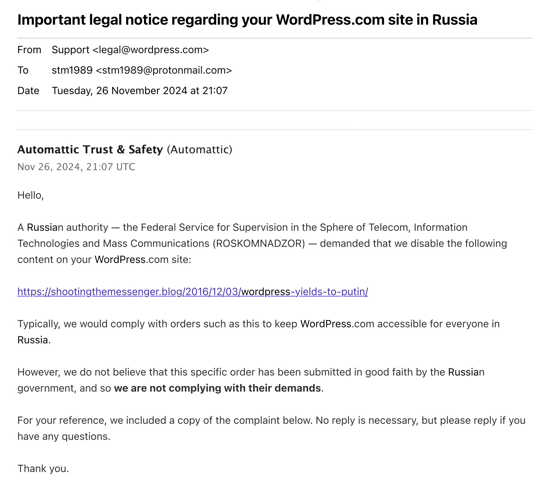Click the paragraph starting 'However, we do not believe'

251,380
